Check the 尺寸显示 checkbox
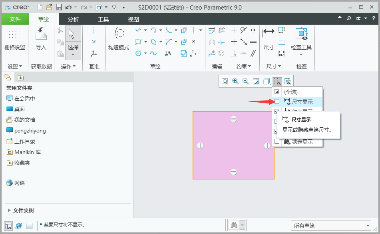The width and height of the screenshot is (380, 234). coord(277,101)
